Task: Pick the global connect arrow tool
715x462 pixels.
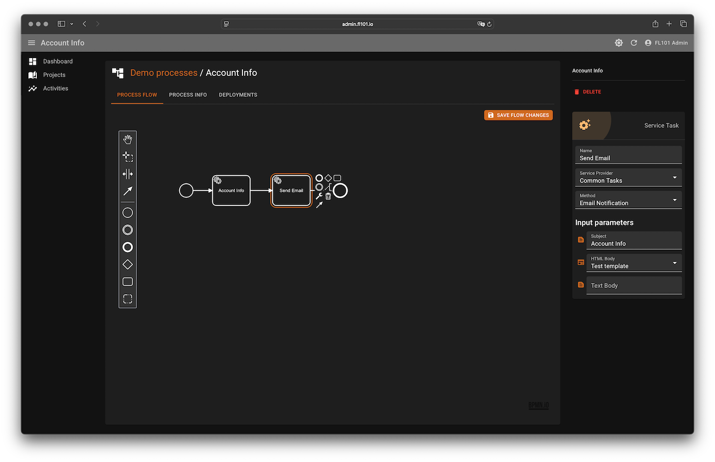Action: point(127,191)
